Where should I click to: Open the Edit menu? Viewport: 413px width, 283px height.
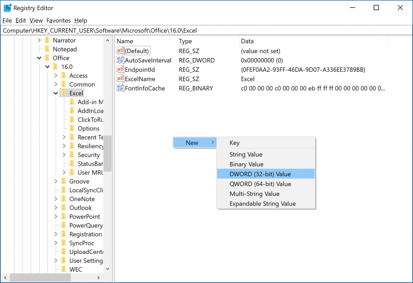pyautogui.click(x=21, y=20)
